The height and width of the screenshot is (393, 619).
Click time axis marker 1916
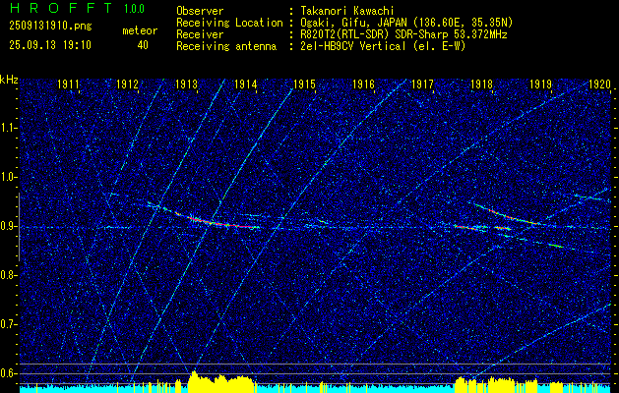coord(363,84)
